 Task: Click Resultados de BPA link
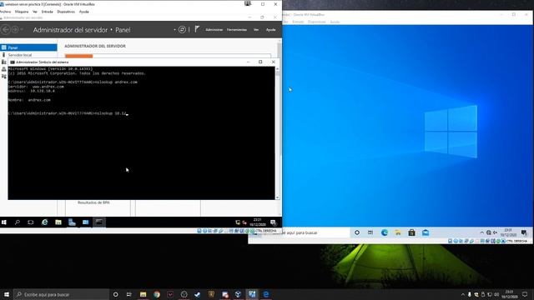point(93,202)
